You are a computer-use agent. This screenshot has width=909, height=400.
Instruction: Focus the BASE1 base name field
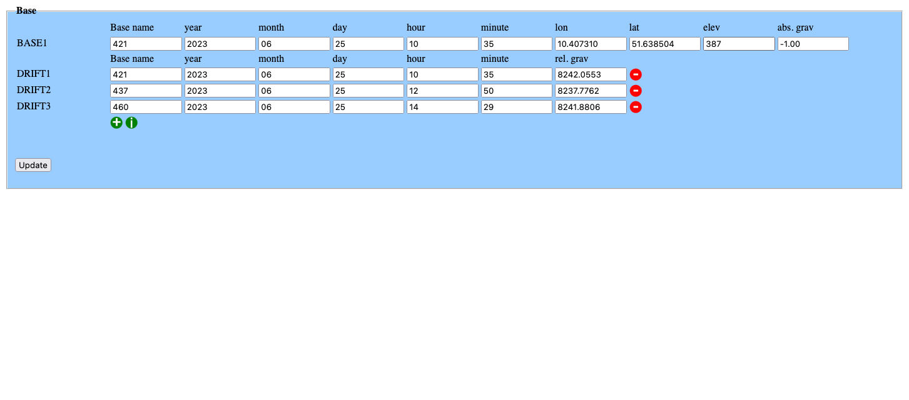(146, 44)
